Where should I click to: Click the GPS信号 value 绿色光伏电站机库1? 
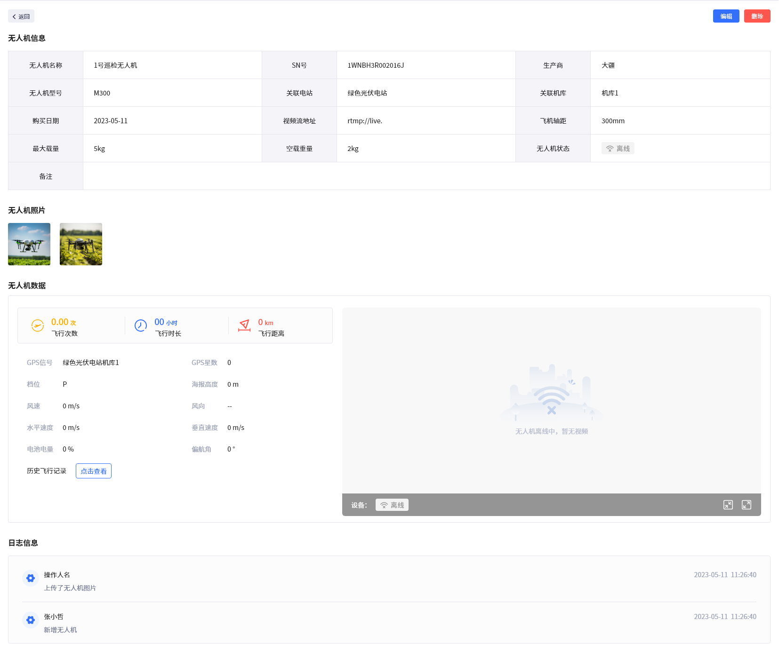(x=91, y=363)
